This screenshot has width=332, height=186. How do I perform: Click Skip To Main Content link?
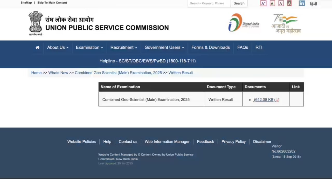coord(52,3)
